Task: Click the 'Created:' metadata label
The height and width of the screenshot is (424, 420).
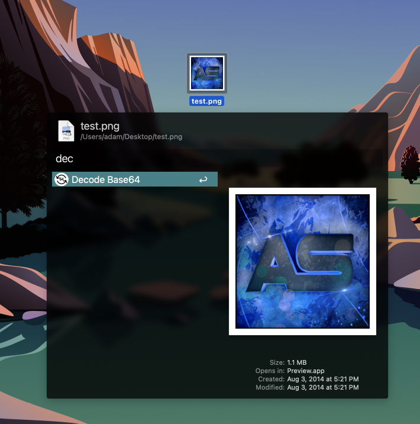Action: click(x=271, y=379)
